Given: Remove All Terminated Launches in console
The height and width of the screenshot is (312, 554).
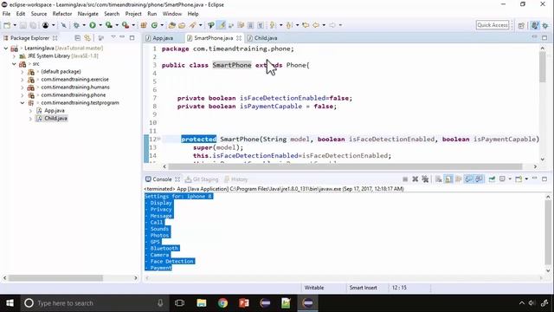Looking at the screenshot, I should coord(425,179).
